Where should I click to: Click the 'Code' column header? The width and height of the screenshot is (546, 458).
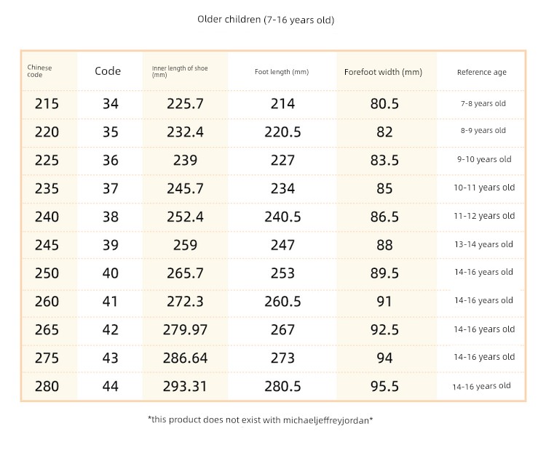(108, 71)
